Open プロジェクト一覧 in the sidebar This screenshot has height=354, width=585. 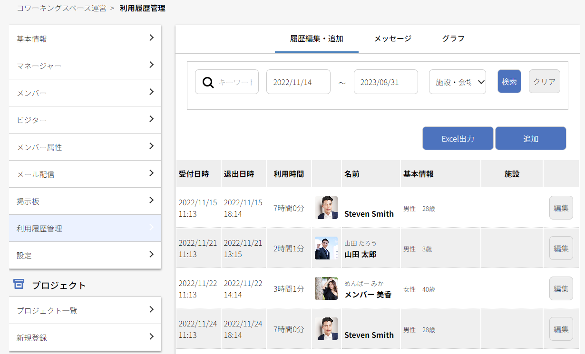click(85, 310)
